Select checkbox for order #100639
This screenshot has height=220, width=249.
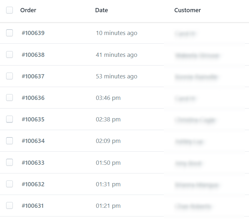click(10, 33)
